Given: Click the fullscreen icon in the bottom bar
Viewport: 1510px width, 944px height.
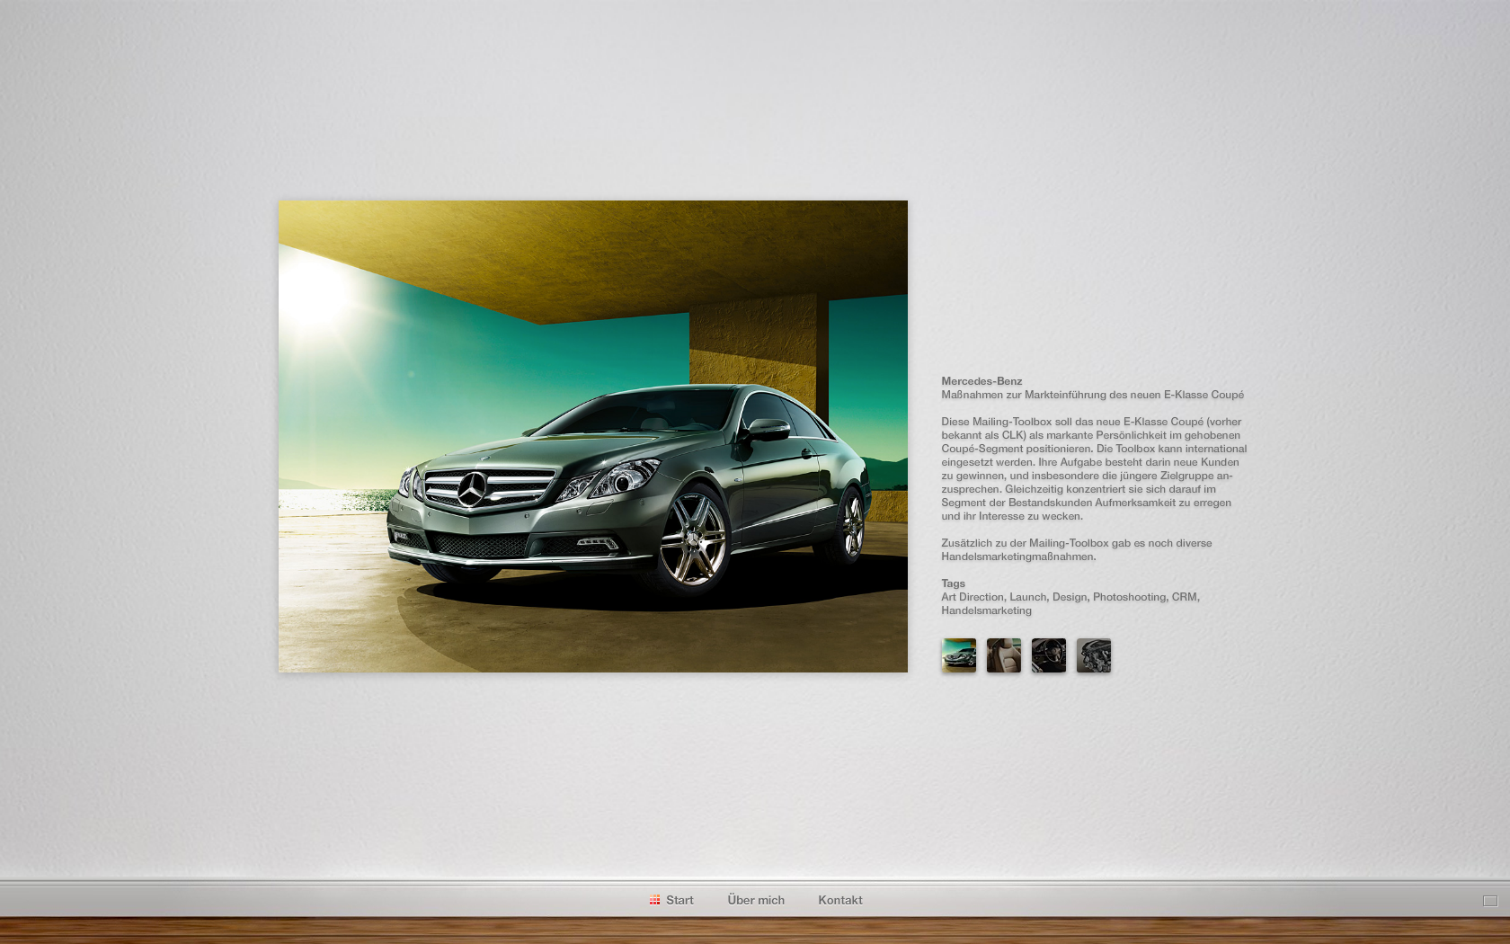Looking at the screenshot, I should click(1490, 901).
